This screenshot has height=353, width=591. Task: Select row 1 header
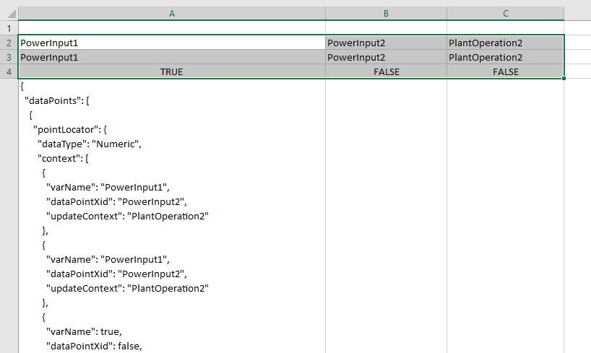point(9,27)
